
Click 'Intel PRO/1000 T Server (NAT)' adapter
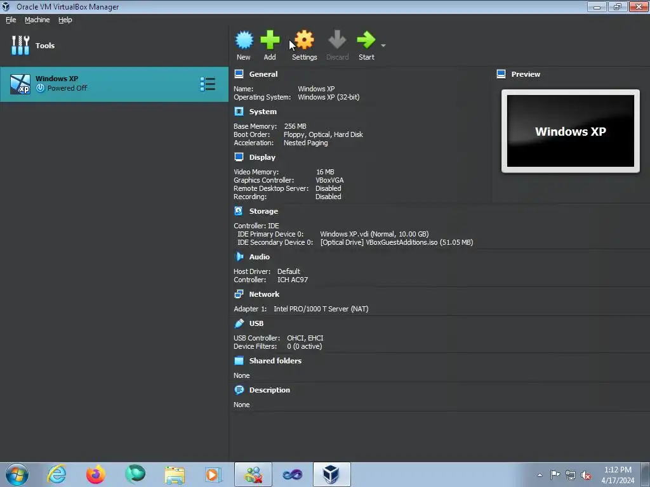click(321, 309)
